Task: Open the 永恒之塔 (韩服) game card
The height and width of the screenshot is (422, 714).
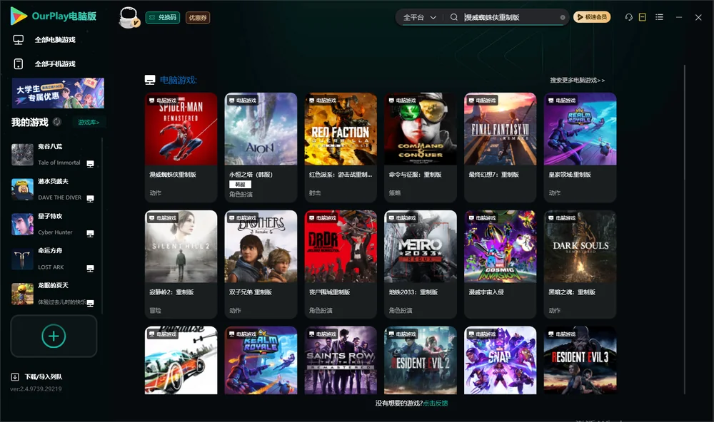Action: click(261, 148)
